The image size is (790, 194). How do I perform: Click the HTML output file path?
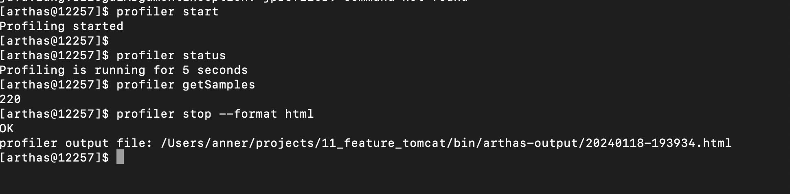446,143
